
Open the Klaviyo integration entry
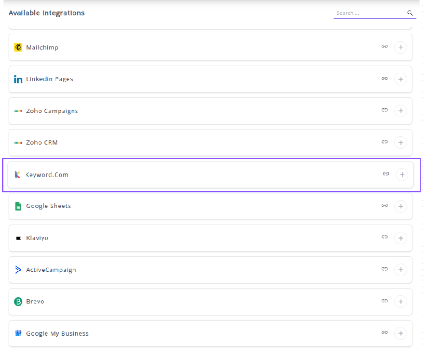click(37, 238)
